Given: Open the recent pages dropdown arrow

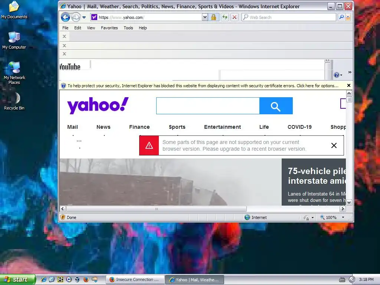Looking at the screenshot, I should [x=84, y=17].
